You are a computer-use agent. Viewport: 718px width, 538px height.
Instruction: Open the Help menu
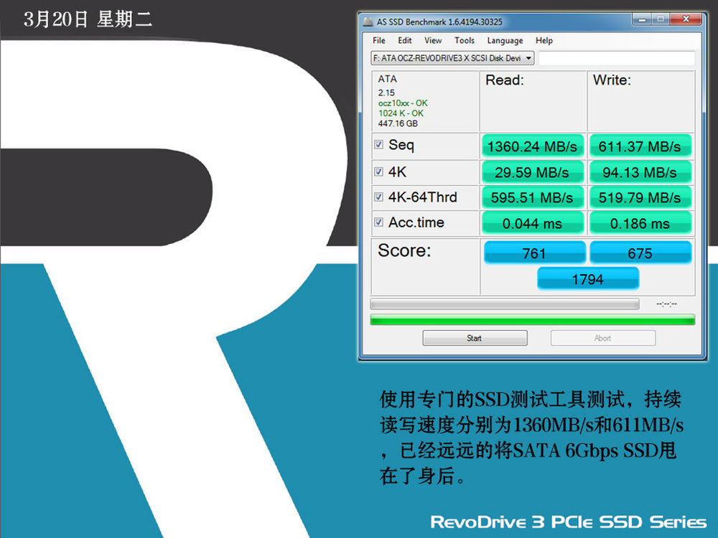tap(544, 40)
